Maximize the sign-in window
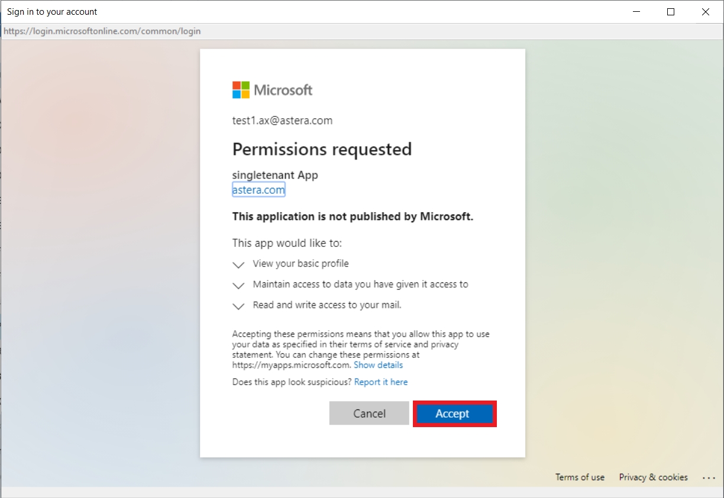This screenshot has height=498, width=724. point(671,12)
